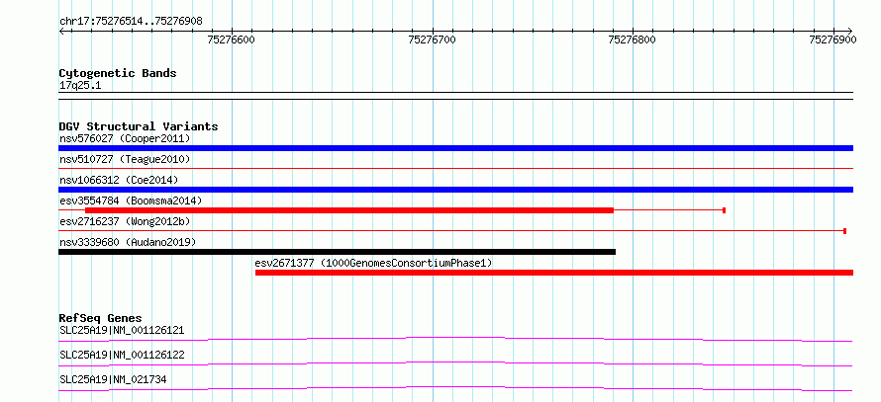Click the ruler's left arrowhead

(61, 31)
